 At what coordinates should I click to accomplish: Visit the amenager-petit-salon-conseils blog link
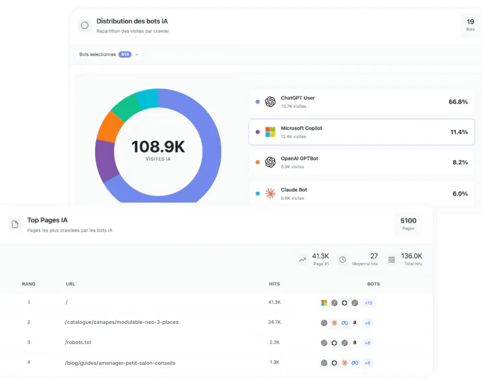[x=120, y=363]
